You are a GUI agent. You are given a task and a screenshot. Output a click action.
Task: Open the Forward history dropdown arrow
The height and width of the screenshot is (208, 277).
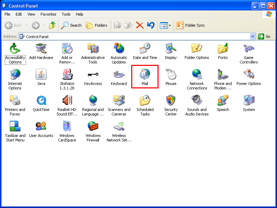44,25
